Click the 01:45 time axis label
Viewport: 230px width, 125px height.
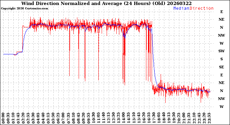(18, 118)
